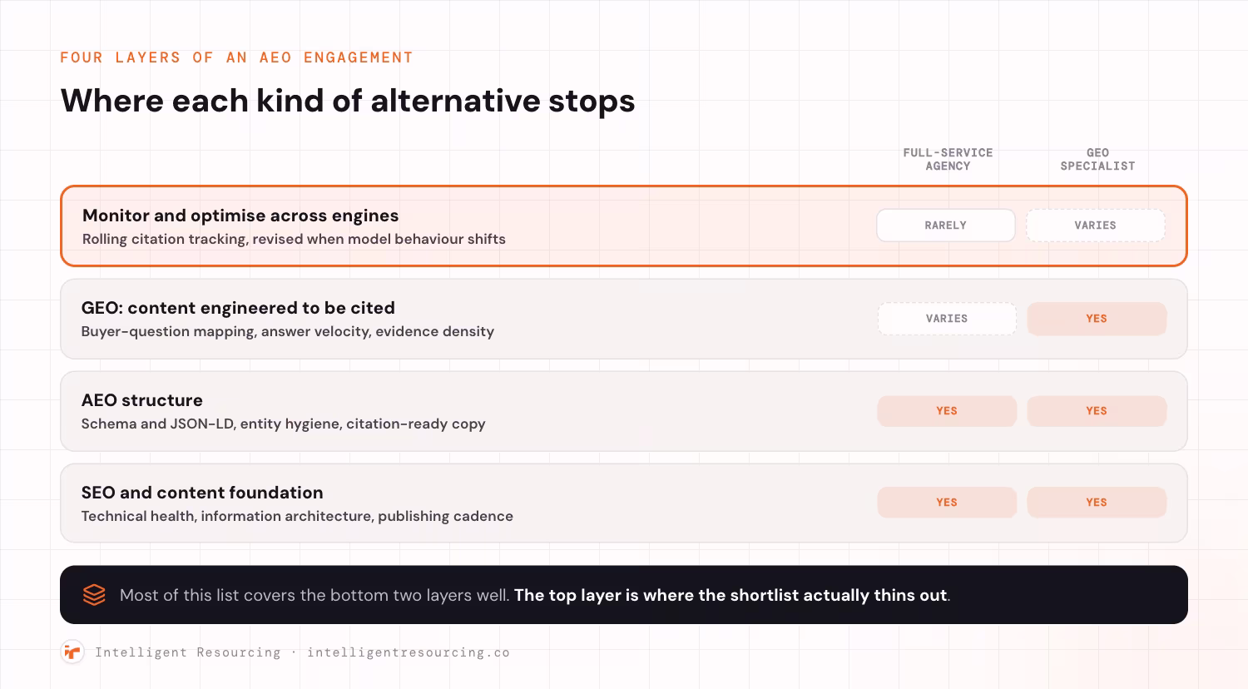Click GEO row's YES pill under Geo Specialist

pos(1097,319)
